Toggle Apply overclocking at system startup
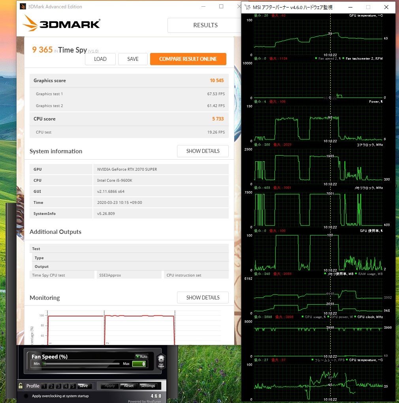Viewport: 399px width, 403px height. (x=26, y=396)
